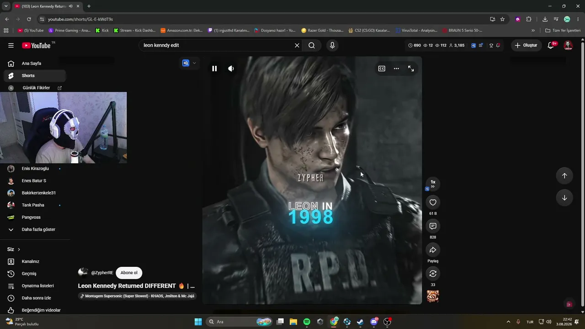The image size is (585, 329).
Task: Reload the page in Chrome
Action: tap(29, 19)
